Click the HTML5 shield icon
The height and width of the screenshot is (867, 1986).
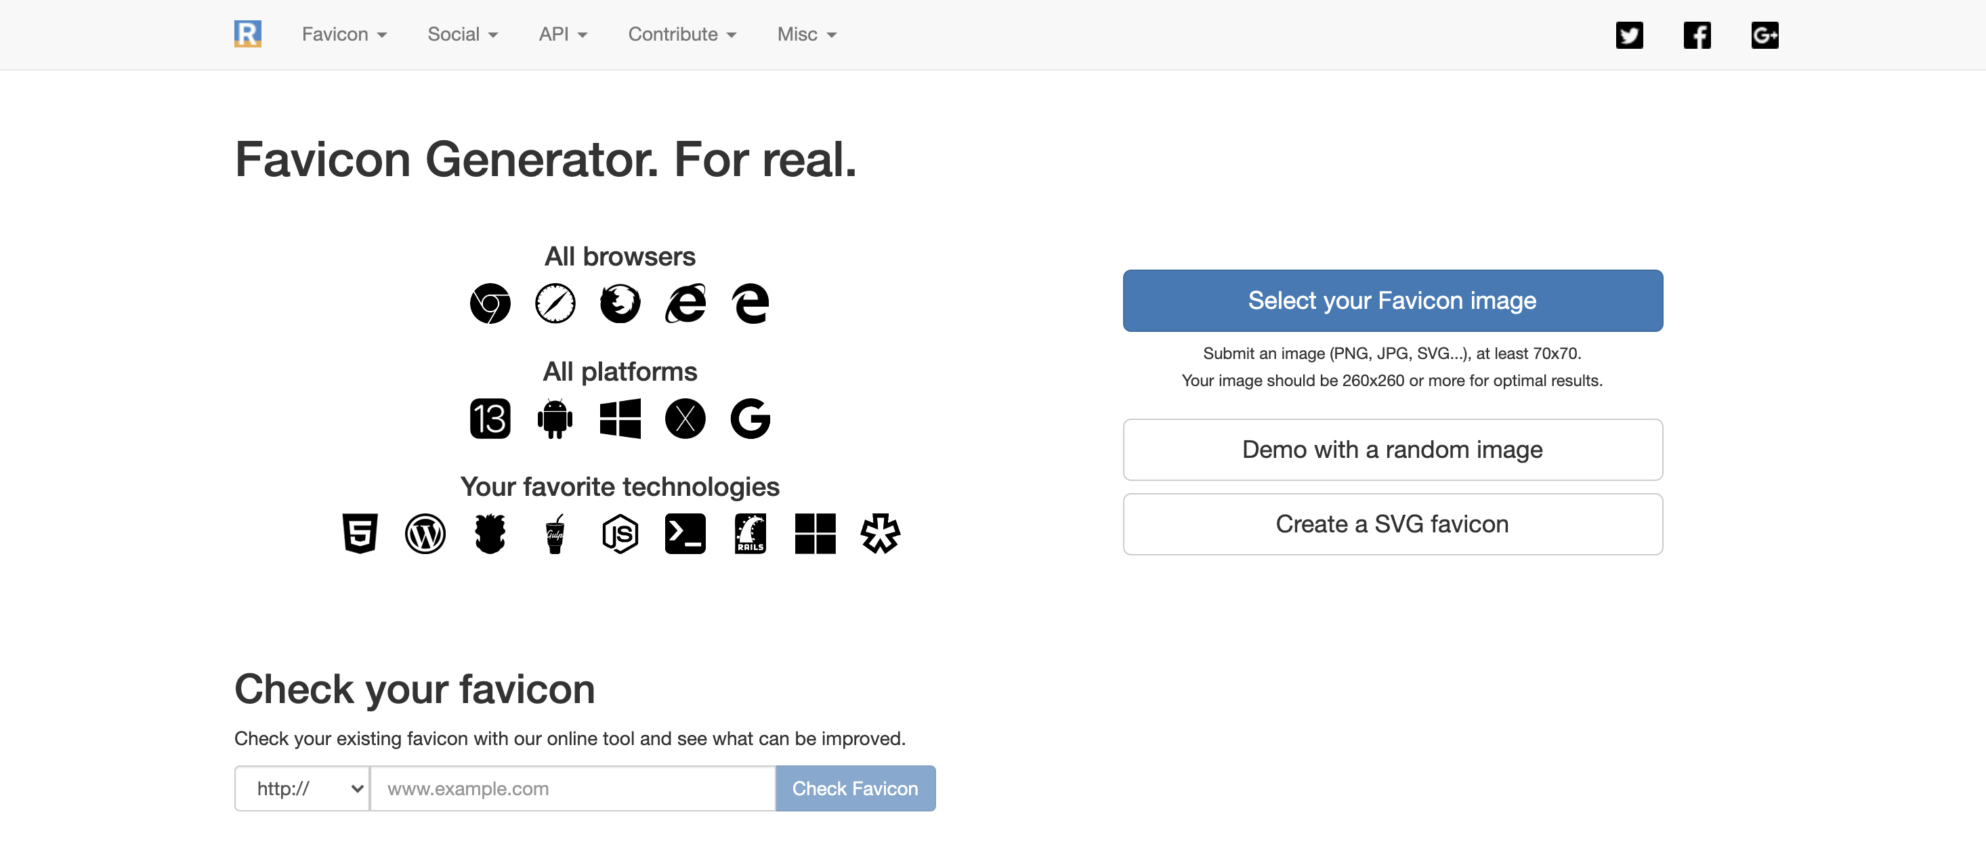[x=360, y=533]
